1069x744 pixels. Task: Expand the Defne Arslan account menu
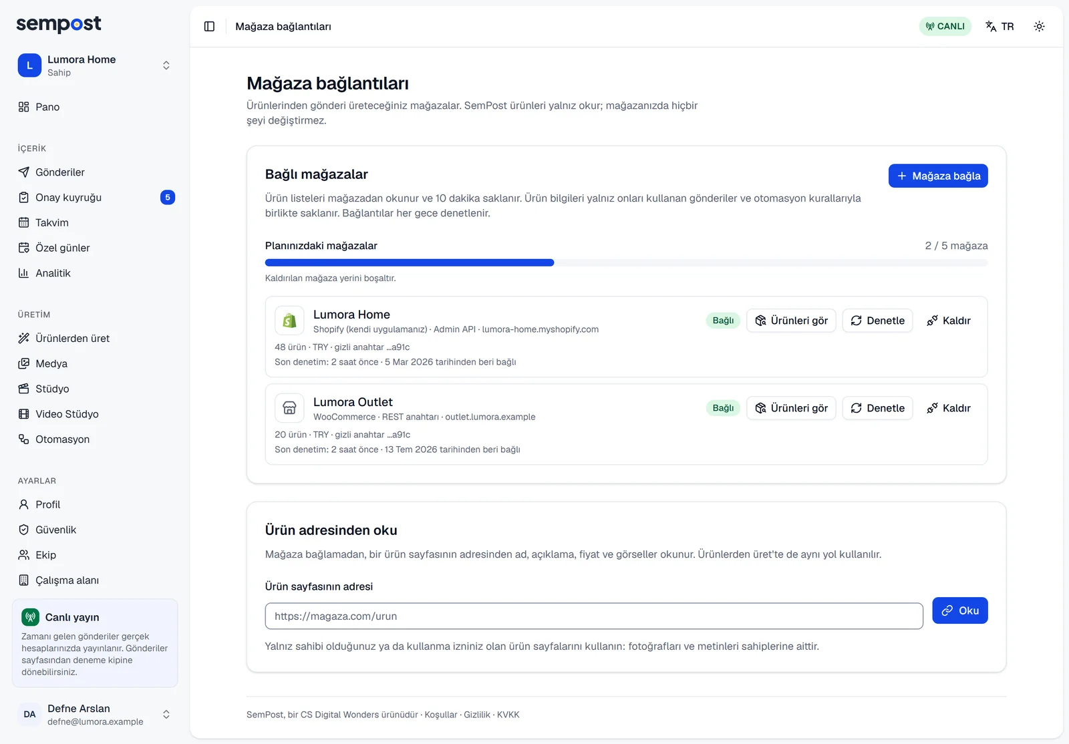tap(95, 715)
